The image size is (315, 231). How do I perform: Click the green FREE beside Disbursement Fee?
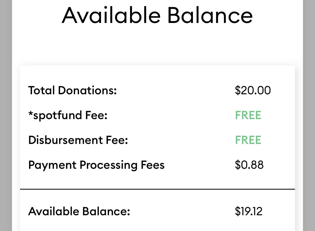pyautogui.click(x=248, y=140)
